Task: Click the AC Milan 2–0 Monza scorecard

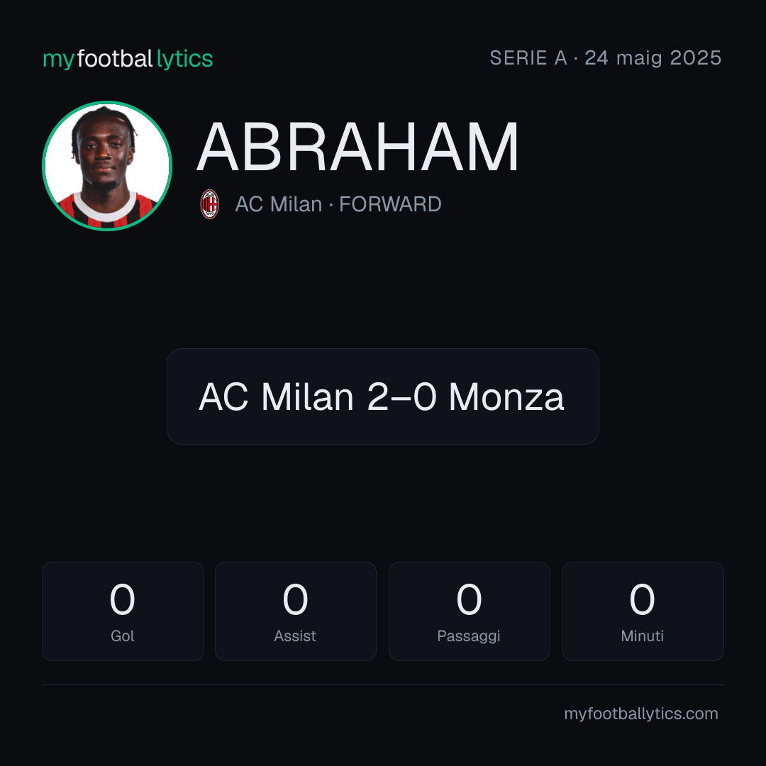Action: pos(383,396)
